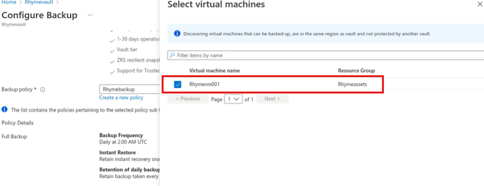Click the blue info icon beside the policy list note
This screenshot has height=186, width=484.
click(4, 109)
